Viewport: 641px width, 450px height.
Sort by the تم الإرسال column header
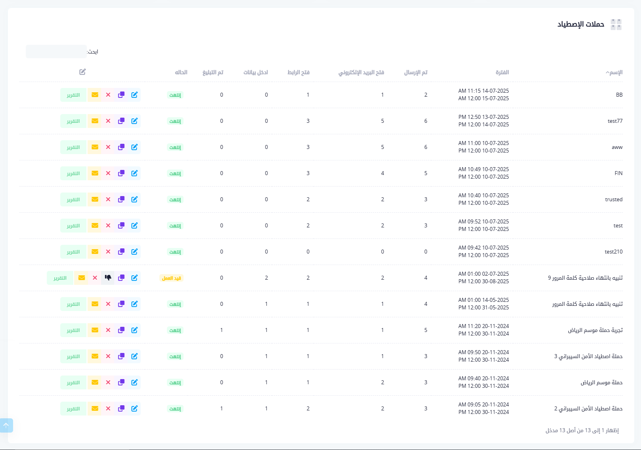[415, 72]
